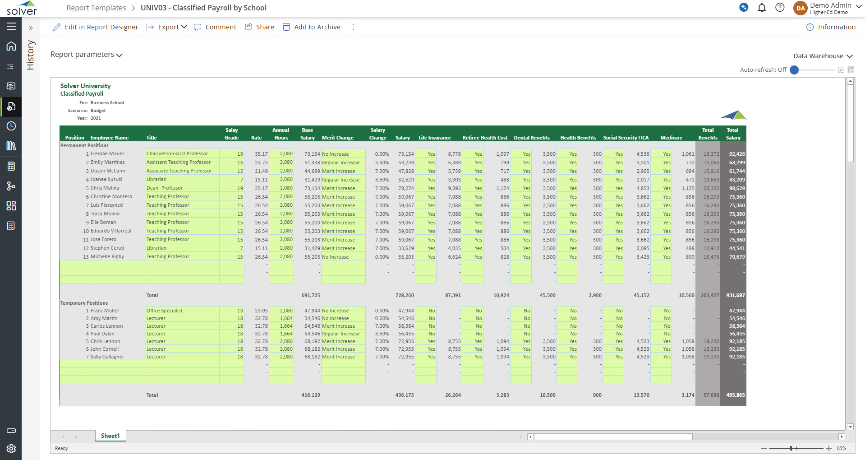Click the horizontal scrollbar of the sheet

tap(613, 437)
